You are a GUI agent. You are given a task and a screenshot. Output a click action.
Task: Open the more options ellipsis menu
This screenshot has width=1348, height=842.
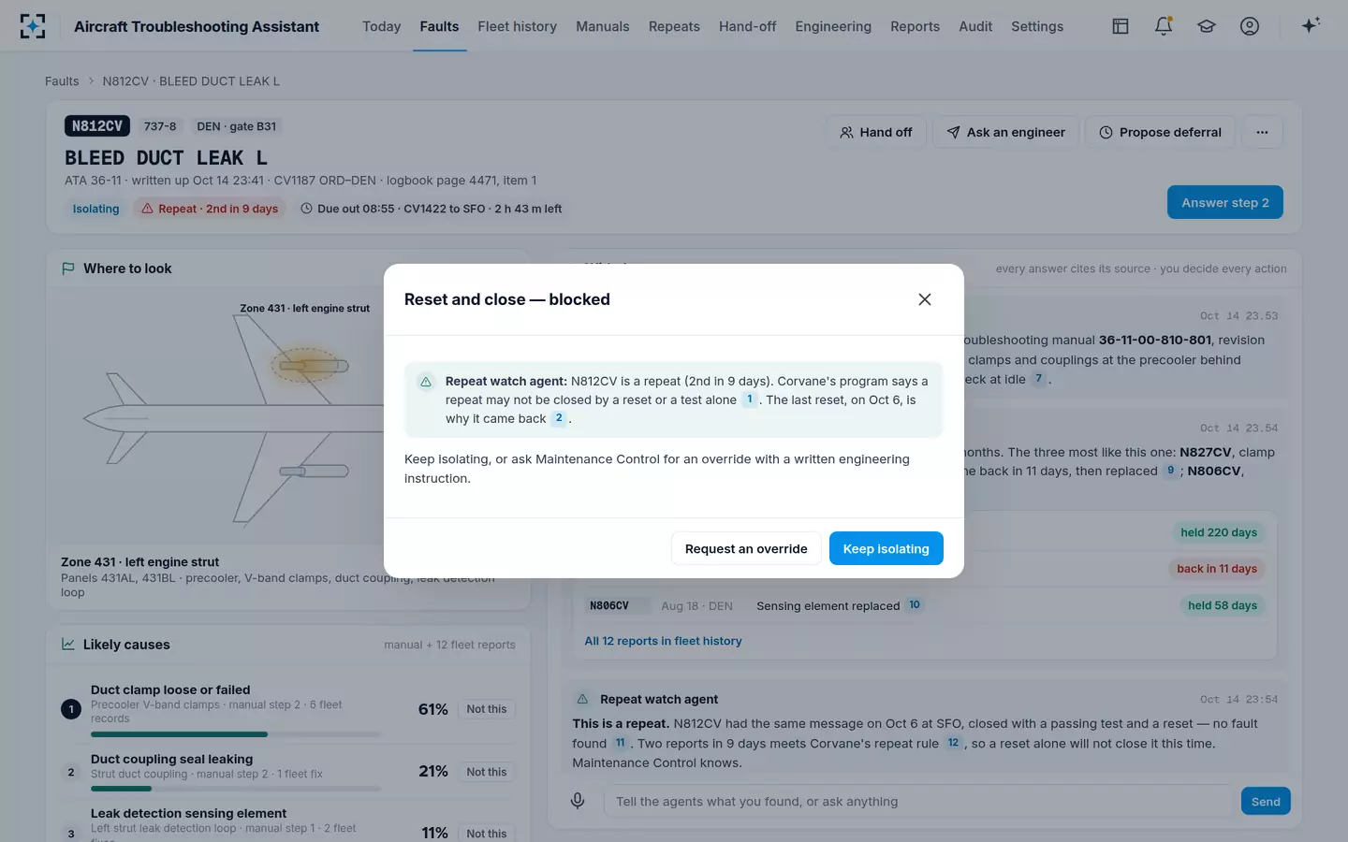click(1262, 132)
